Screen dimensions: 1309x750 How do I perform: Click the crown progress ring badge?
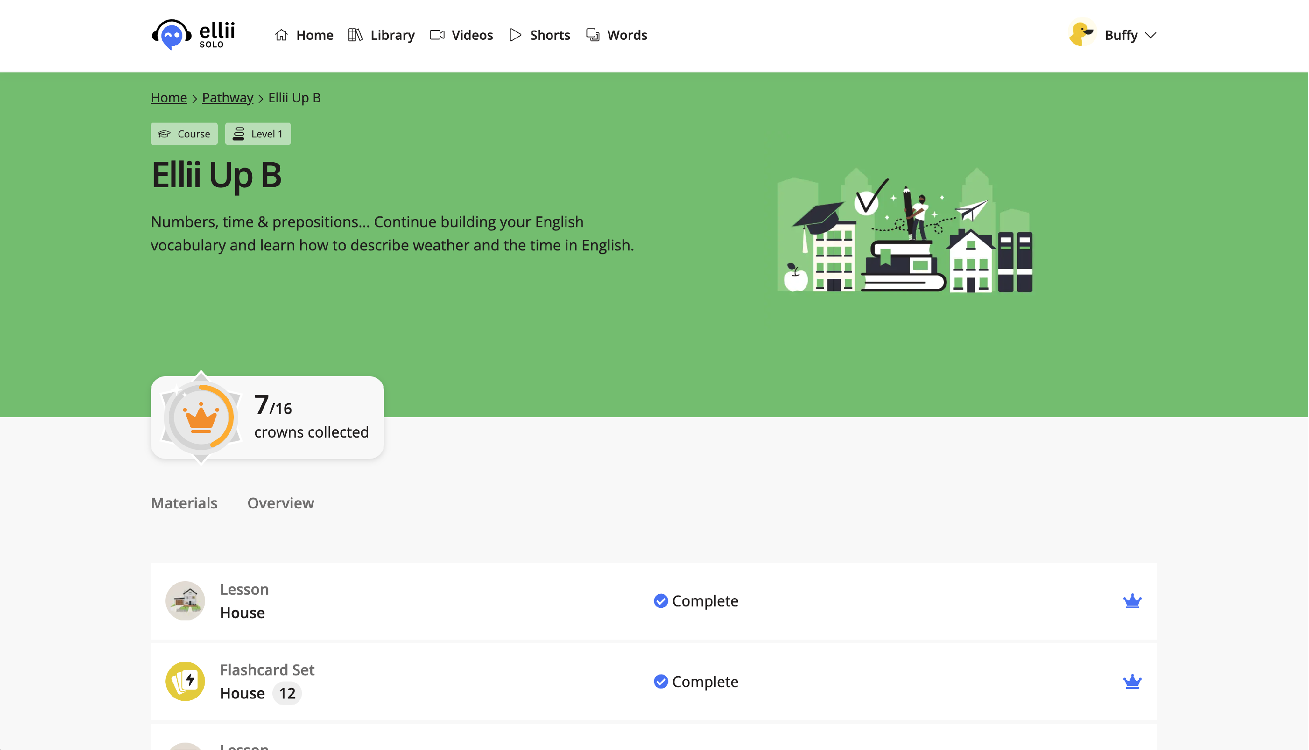[201, 417]
